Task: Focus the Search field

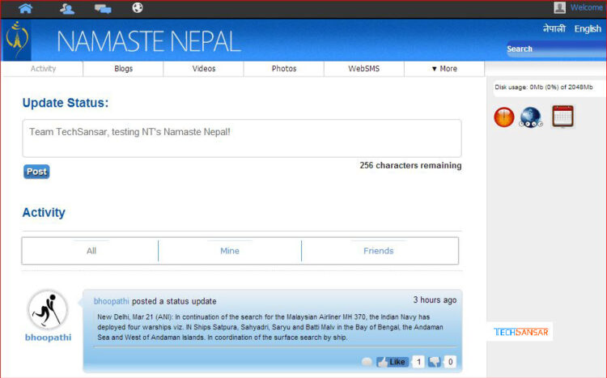Action: (556, 49)
